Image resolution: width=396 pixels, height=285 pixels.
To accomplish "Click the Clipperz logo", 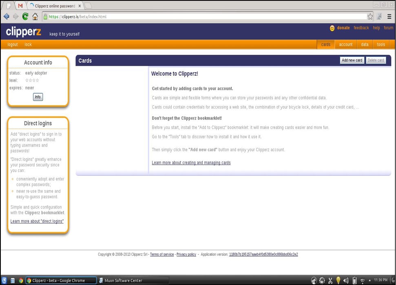I will pyautogui.click(x=24, y=32).
